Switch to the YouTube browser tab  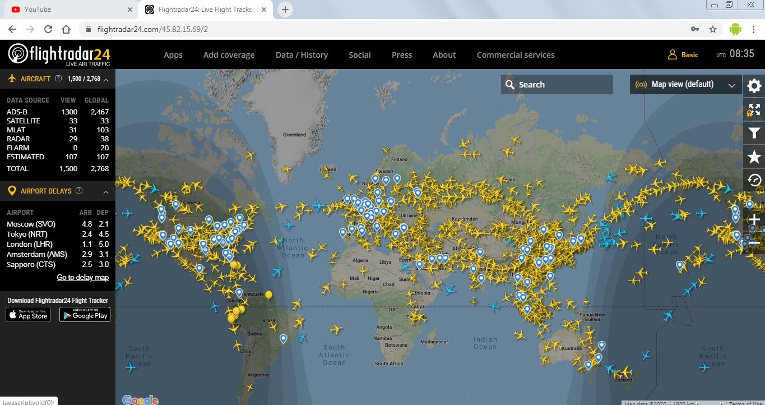(67, 10)
